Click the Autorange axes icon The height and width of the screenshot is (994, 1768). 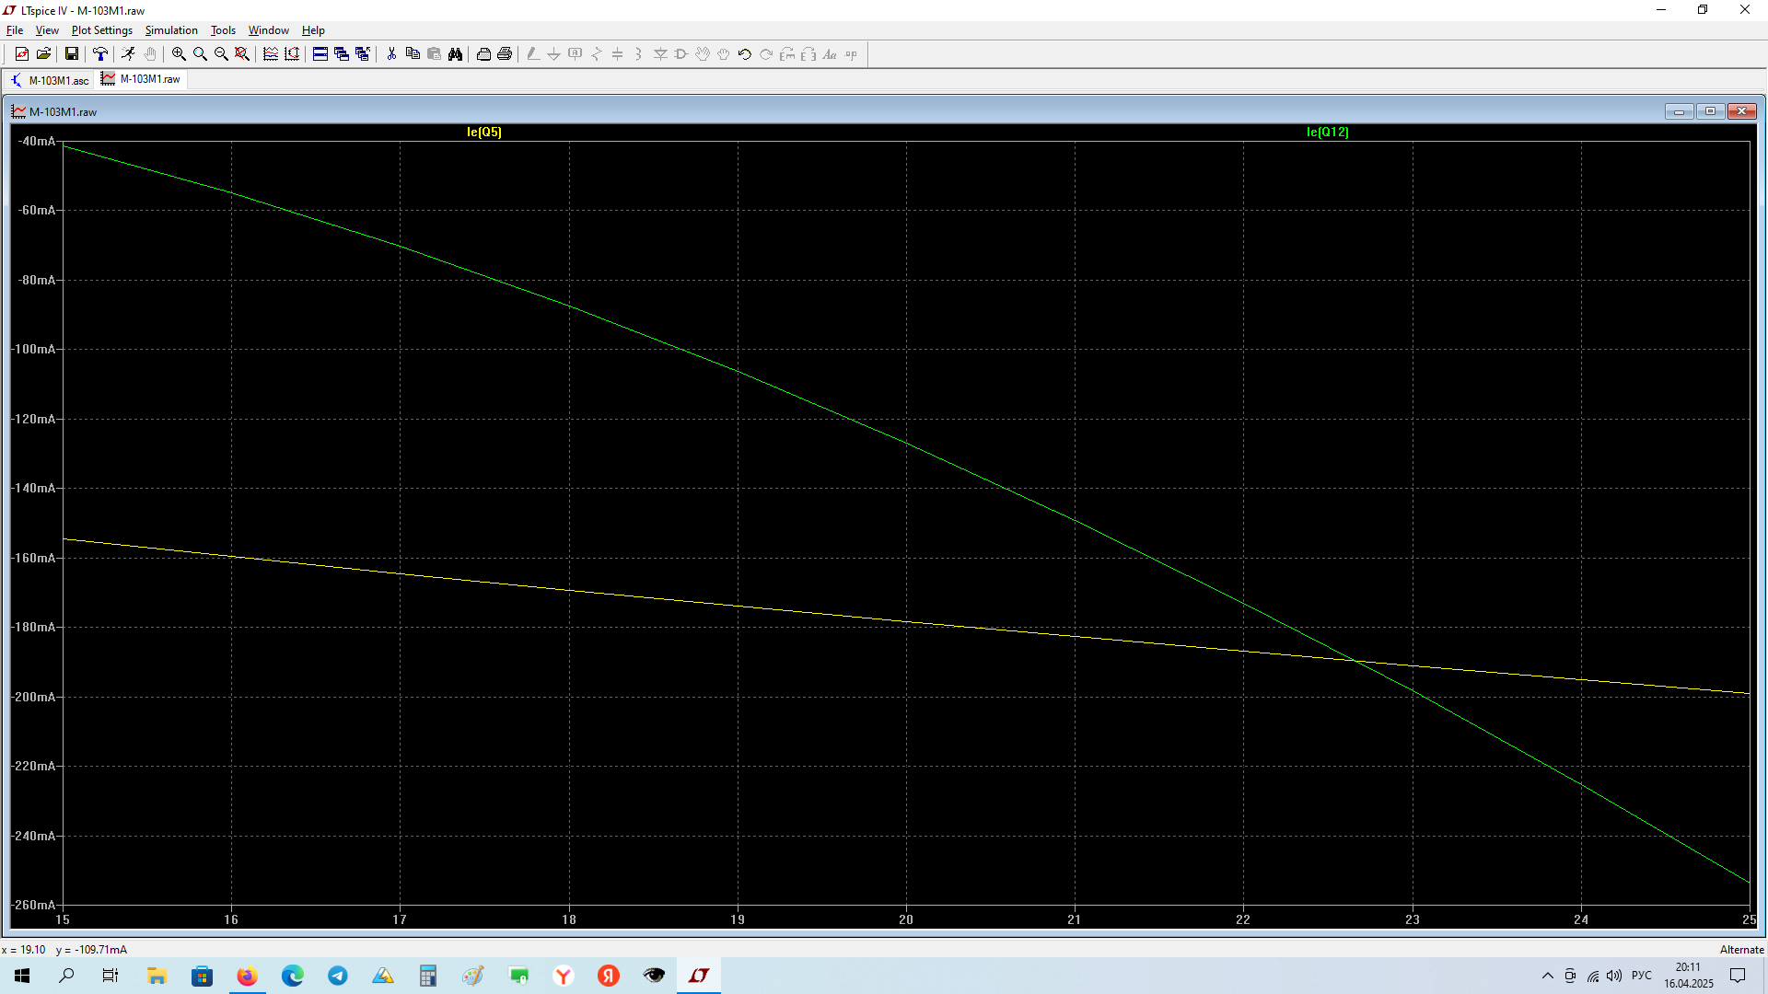click(292, 54)
